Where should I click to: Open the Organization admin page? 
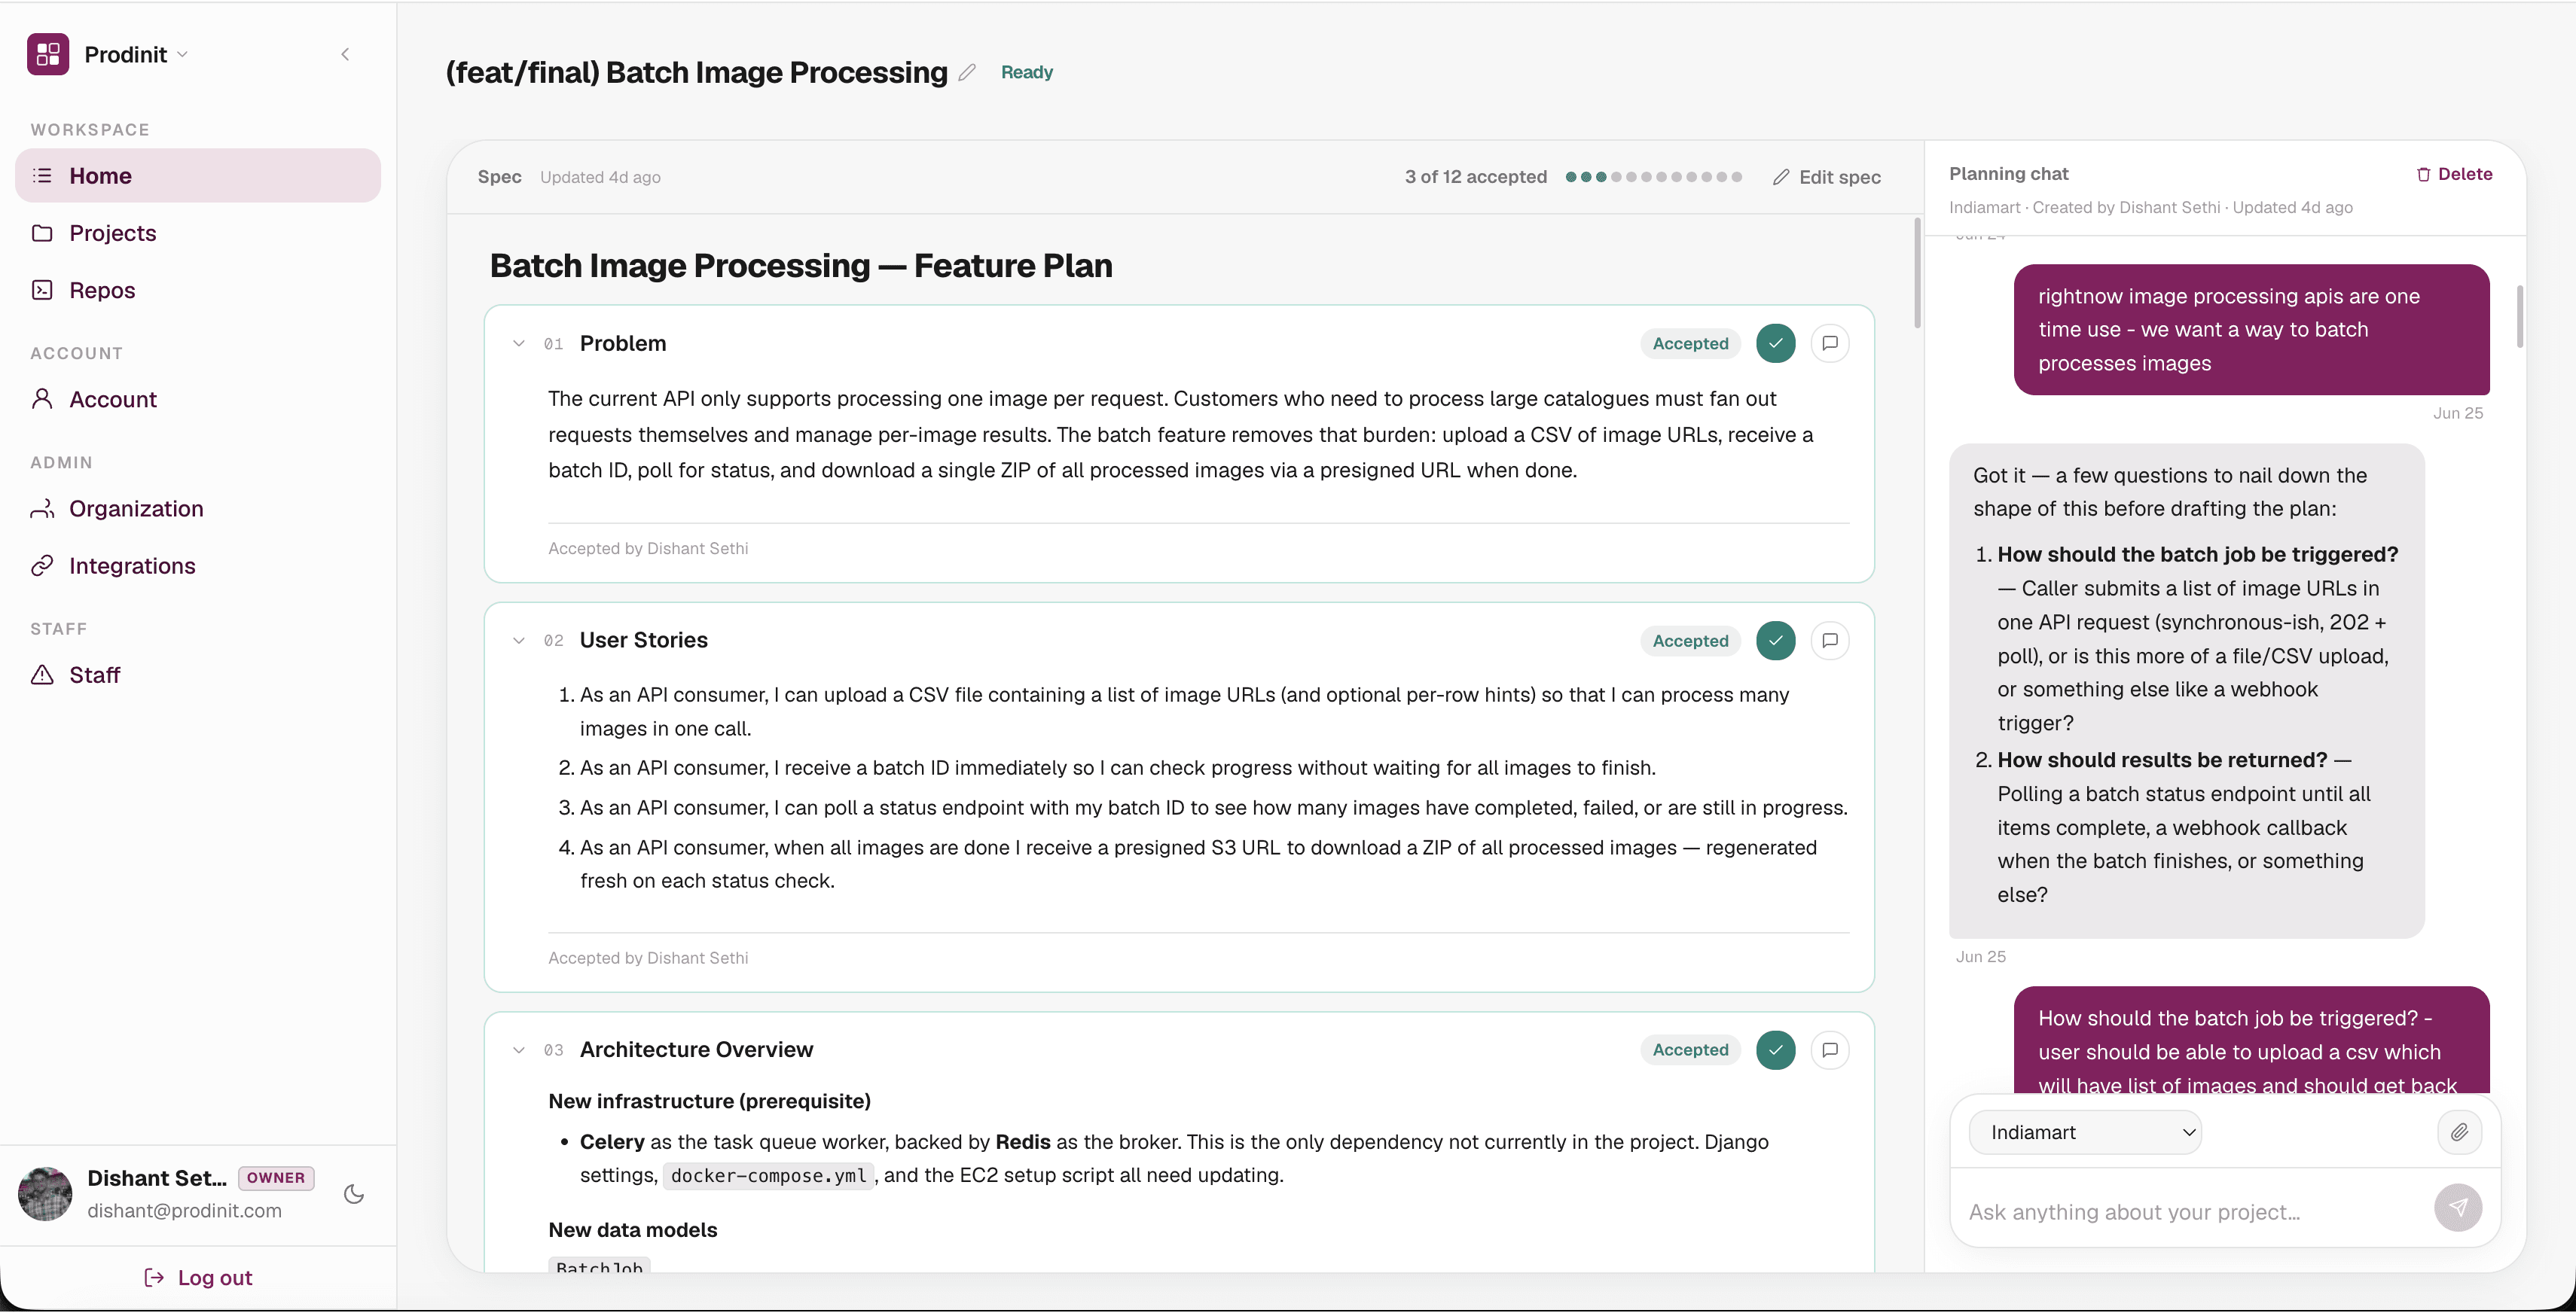point(198,509)
